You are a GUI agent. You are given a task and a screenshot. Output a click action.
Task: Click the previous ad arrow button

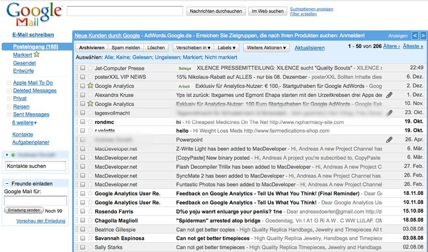(415, 36)
